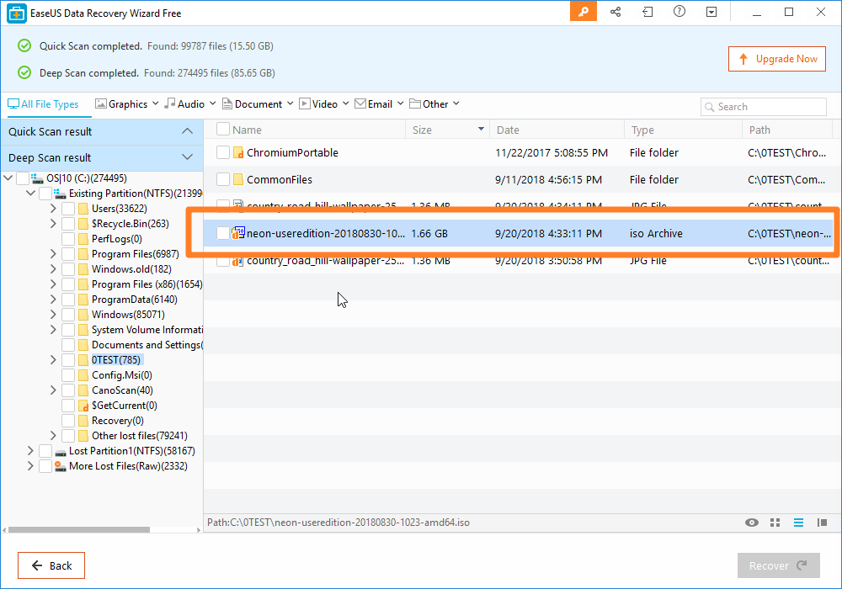Click the 0TEST folder icon in tree
Screen dimensions: 842x589
pyautogui.click(x=83, y=360)
